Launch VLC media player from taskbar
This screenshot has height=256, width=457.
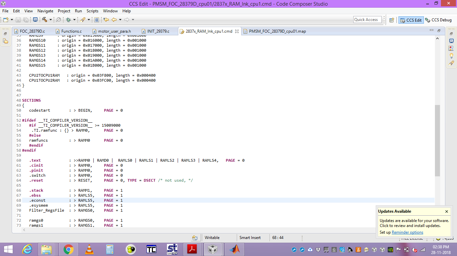[x=89, y=249]
